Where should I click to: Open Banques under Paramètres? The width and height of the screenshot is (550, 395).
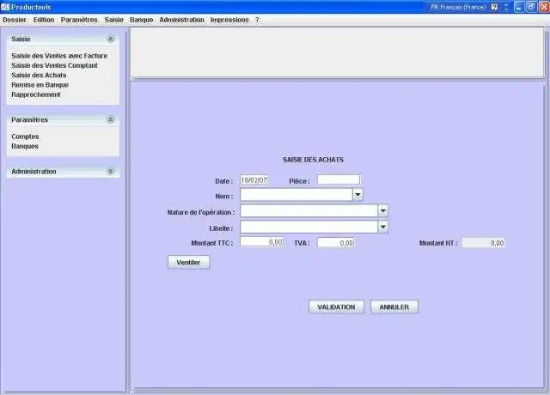[25, 146]
